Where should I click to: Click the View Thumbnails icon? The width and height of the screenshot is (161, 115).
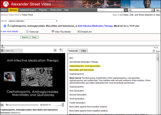tap(53, 31)
